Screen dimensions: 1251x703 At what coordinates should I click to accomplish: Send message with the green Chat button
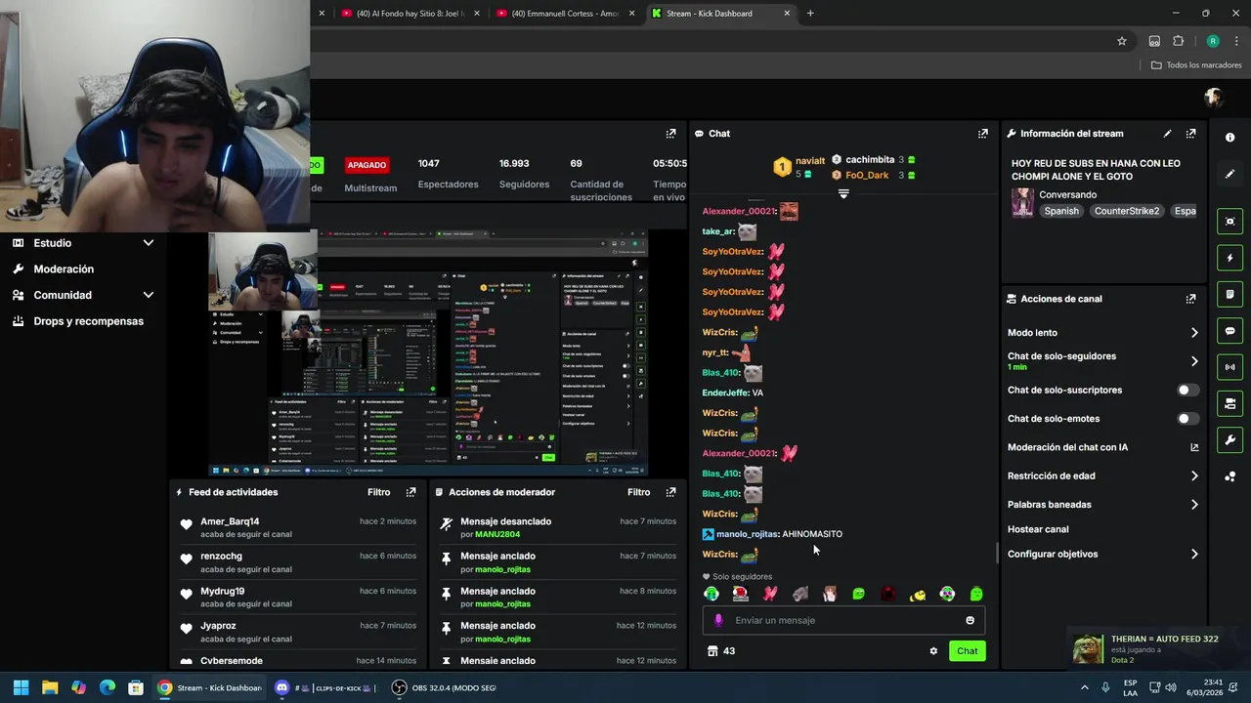[967, 651]
